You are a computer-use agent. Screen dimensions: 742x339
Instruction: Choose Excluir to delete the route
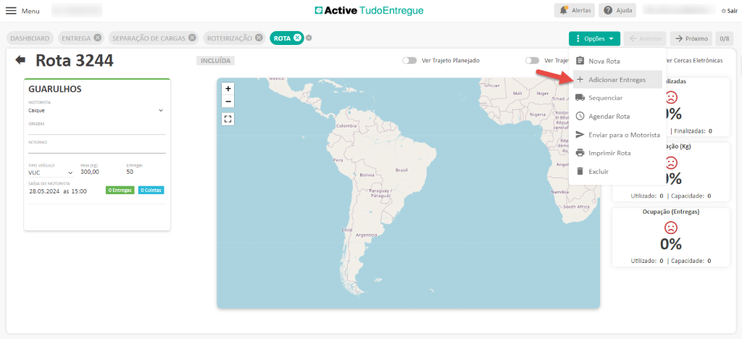coord(617,172)
